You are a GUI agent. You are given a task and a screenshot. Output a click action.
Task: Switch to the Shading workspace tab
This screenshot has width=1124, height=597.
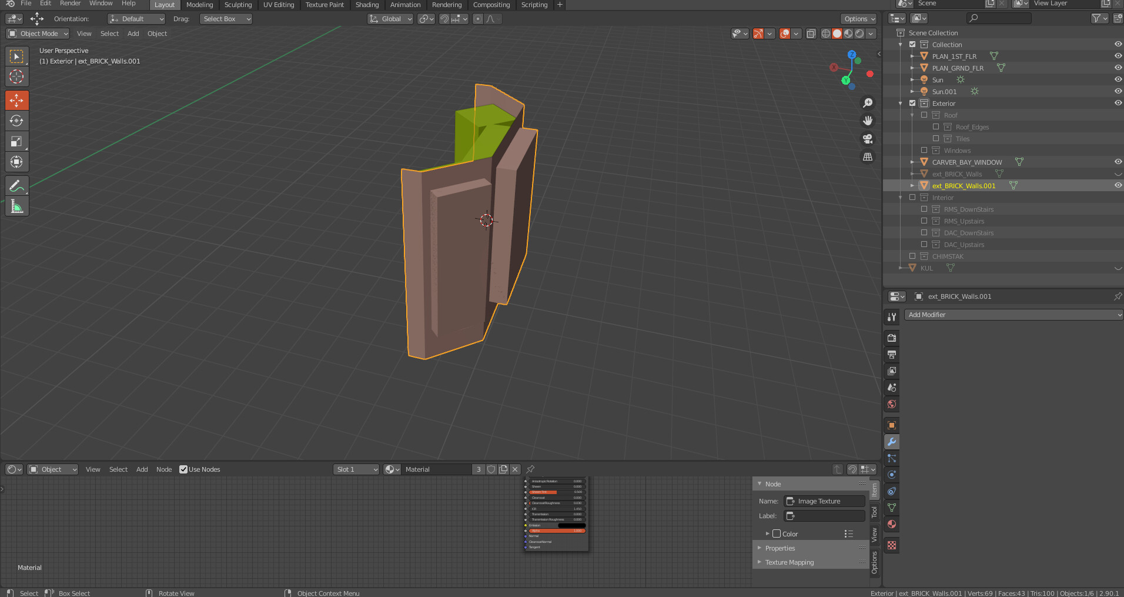click(367, 5)
